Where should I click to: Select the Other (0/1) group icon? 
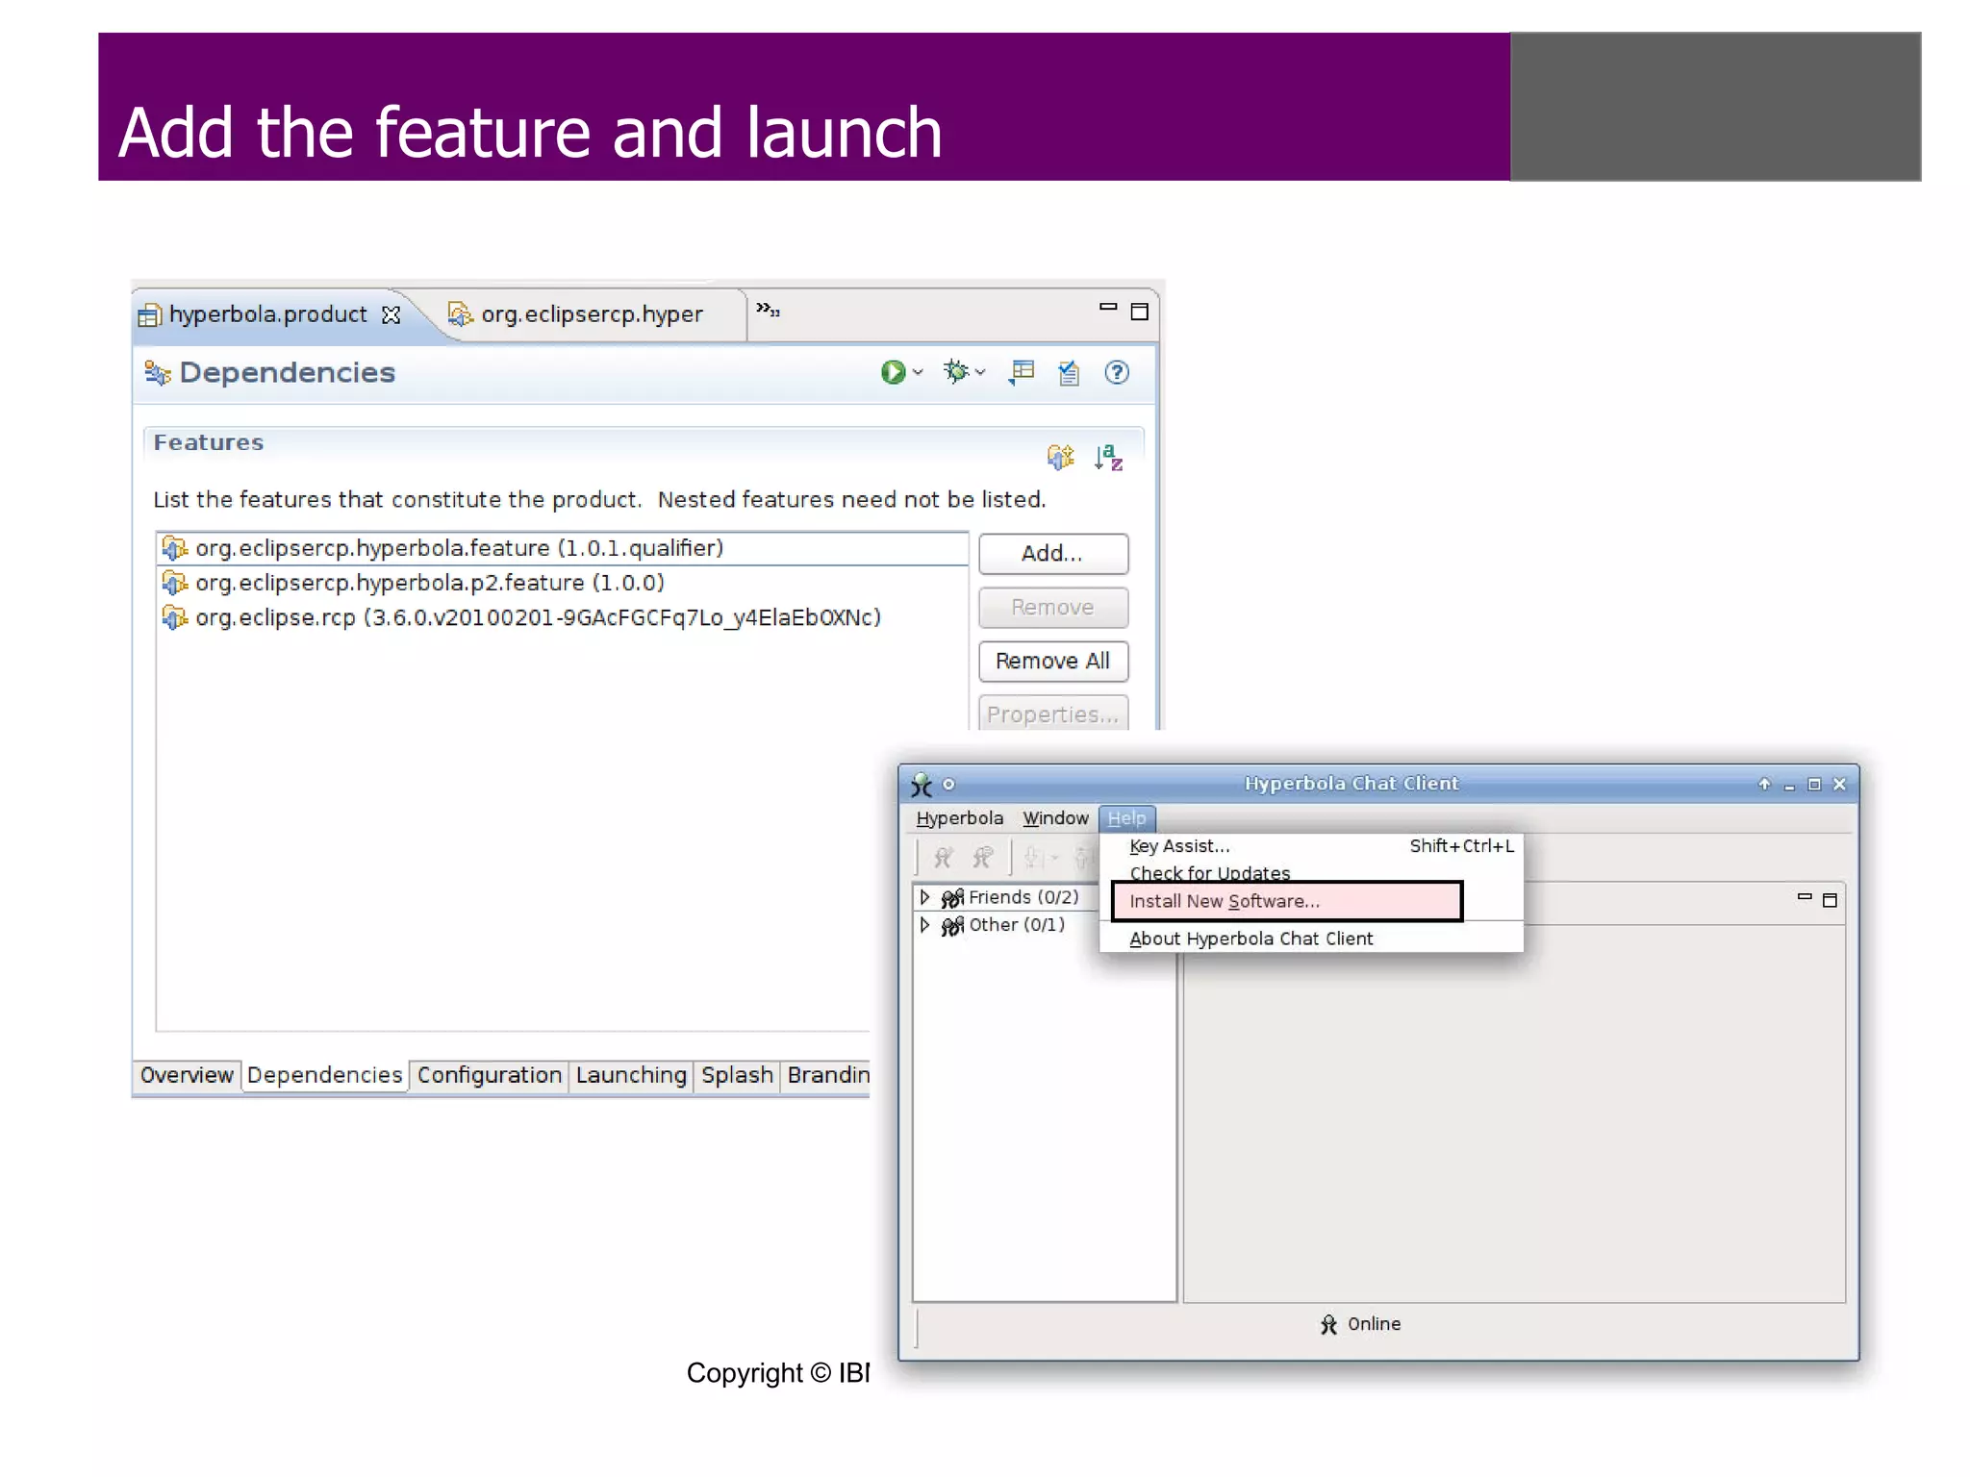pos(952,926)
